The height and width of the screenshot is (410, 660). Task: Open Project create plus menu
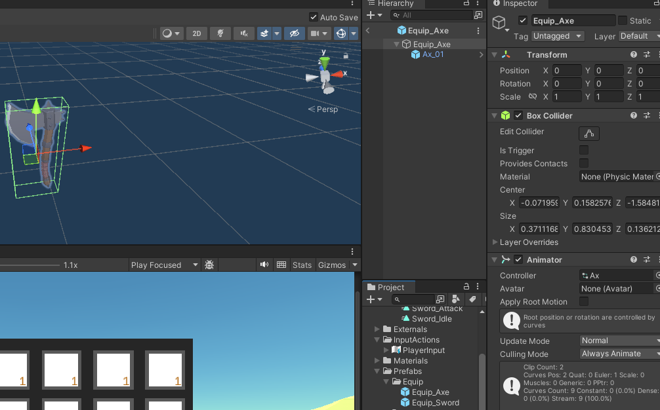pos(374,299)
